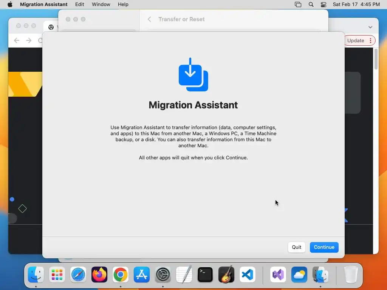
Task: Launch Firefox from the Dock
Action: [x=99, y=275]
